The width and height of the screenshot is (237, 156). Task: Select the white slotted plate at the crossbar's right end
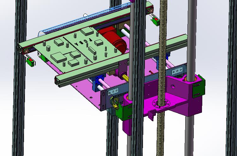177,71
